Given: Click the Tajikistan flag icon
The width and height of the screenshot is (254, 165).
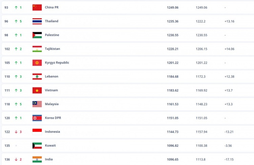Looking at the screenshot, I should [x=37, y=49].
